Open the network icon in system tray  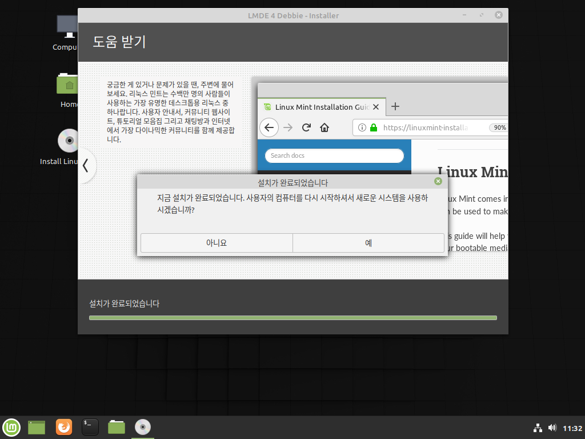[x=537, y=428]
